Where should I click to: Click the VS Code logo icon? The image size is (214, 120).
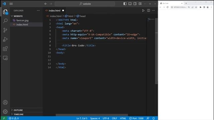tap(4, 4)
